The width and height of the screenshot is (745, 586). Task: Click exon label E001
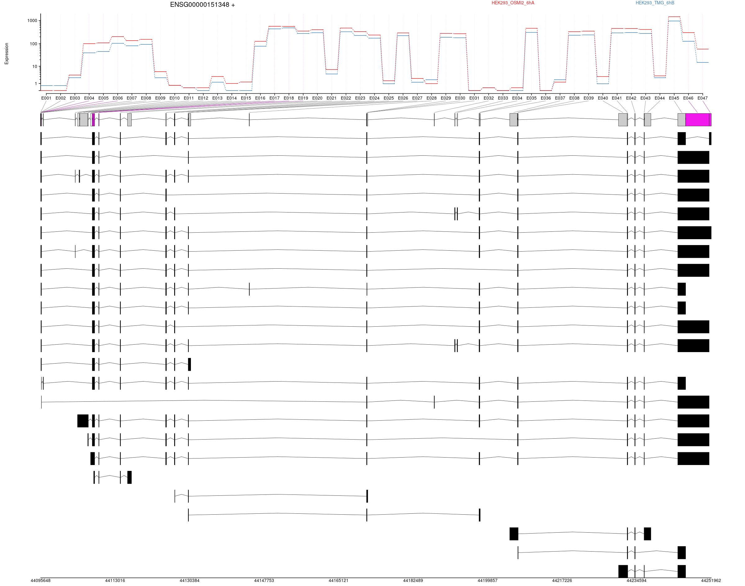point(46,98)
